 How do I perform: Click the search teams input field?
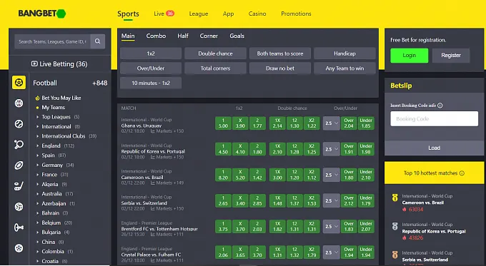pos(53,41)
